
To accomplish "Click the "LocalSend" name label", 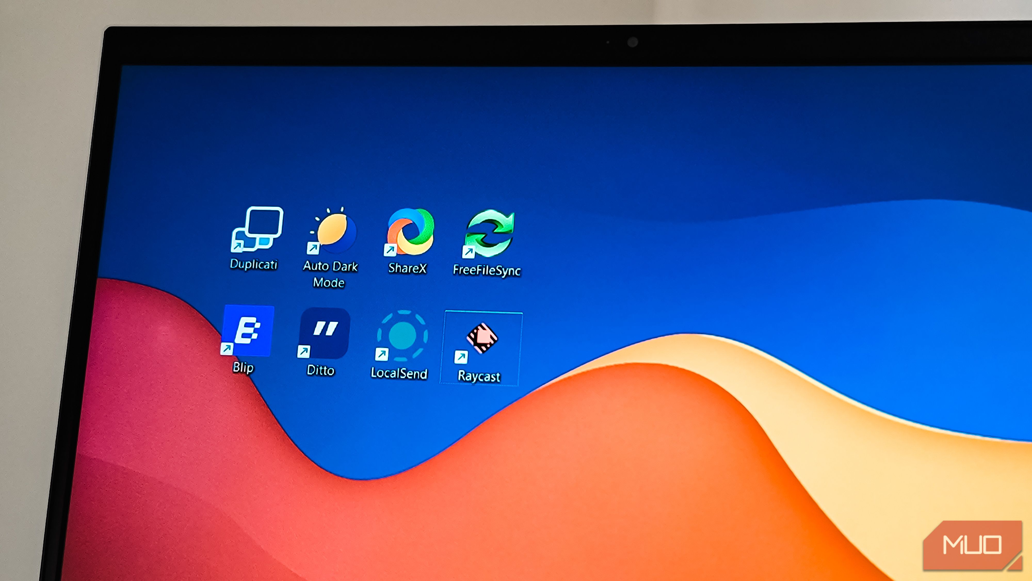I will pos(399,373).
